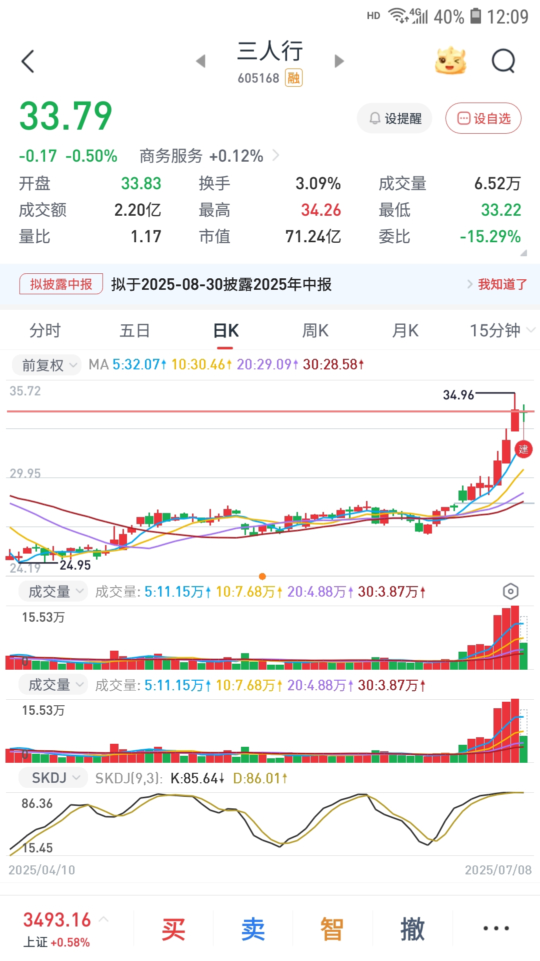Open the 15分钟 period dropdown
This screenshot has width=540, height=961.
[x=502, y=330]
